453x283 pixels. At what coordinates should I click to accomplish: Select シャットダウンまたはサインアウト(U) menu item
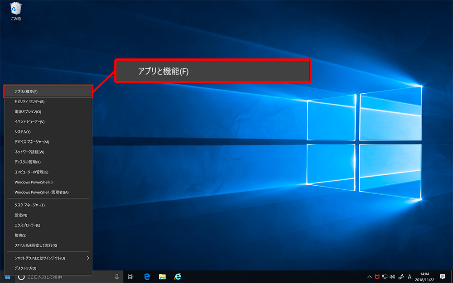48,258
